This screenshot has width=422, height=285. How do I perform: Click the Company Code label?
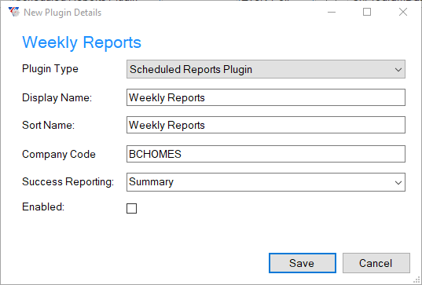pos(59,155)
